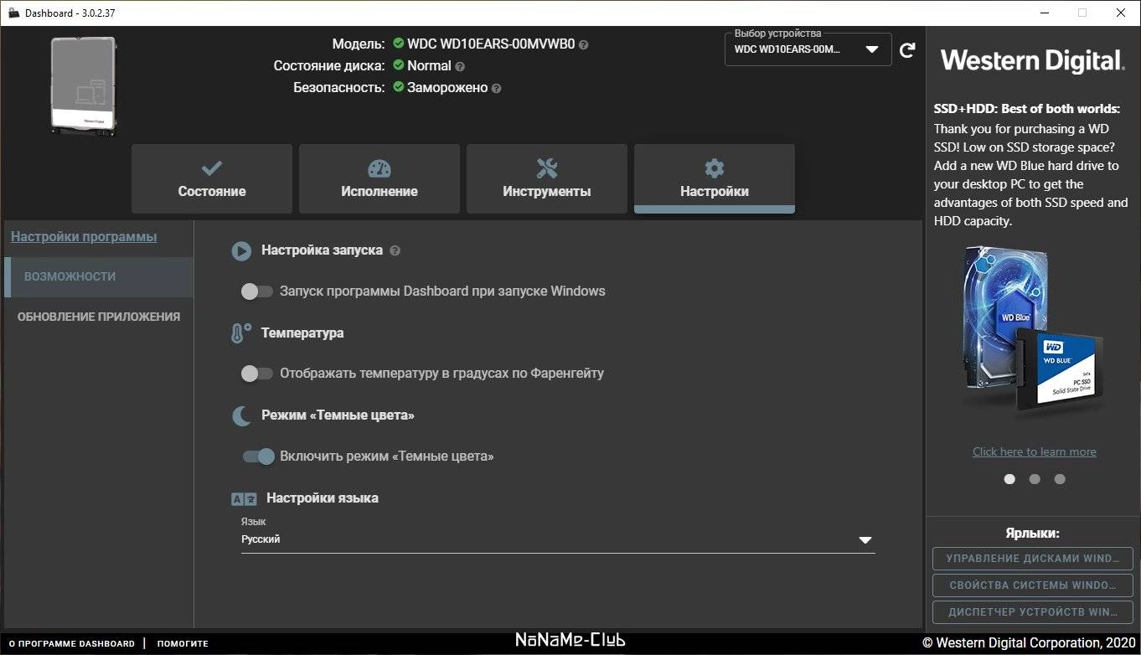1141x655 pixels.
Task: Click the language settings icon
Action: pos(244,498)
